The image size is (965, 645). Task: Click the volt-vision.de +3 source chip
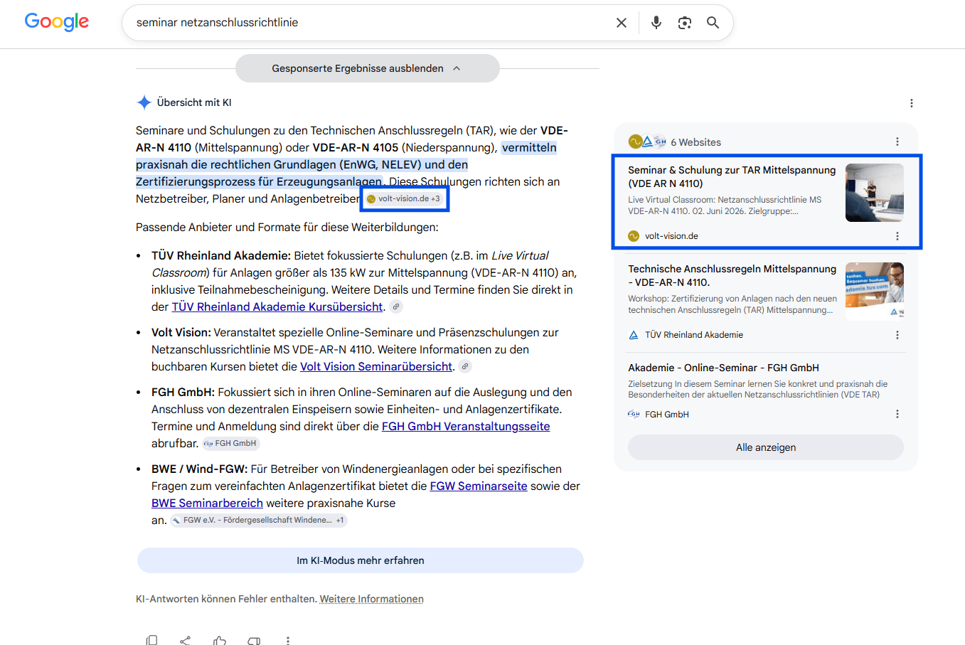404,198
